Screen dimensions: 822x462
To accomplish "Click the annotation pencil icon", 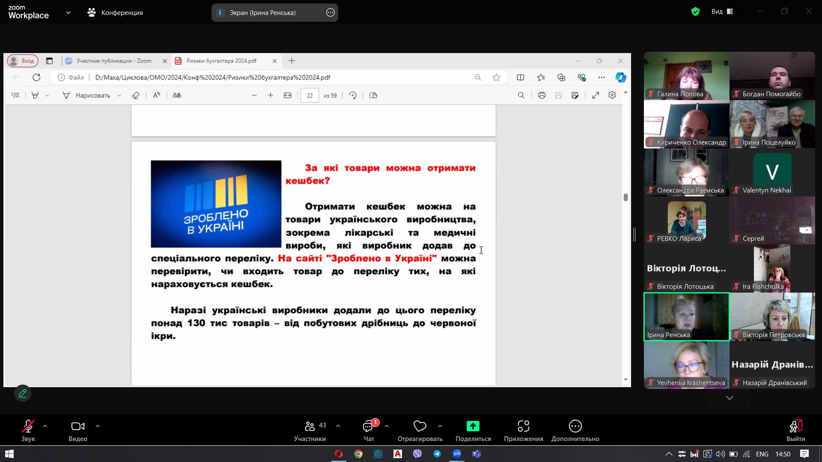I will pos(23,393).
